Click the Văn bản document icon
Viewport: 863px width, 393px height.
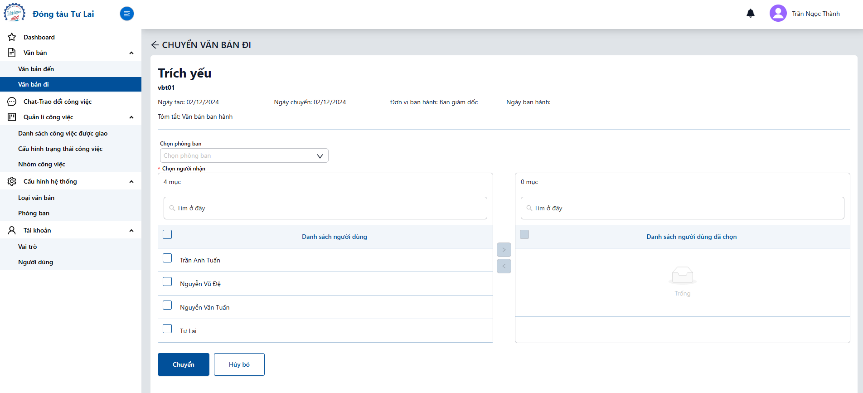[12, 53]
